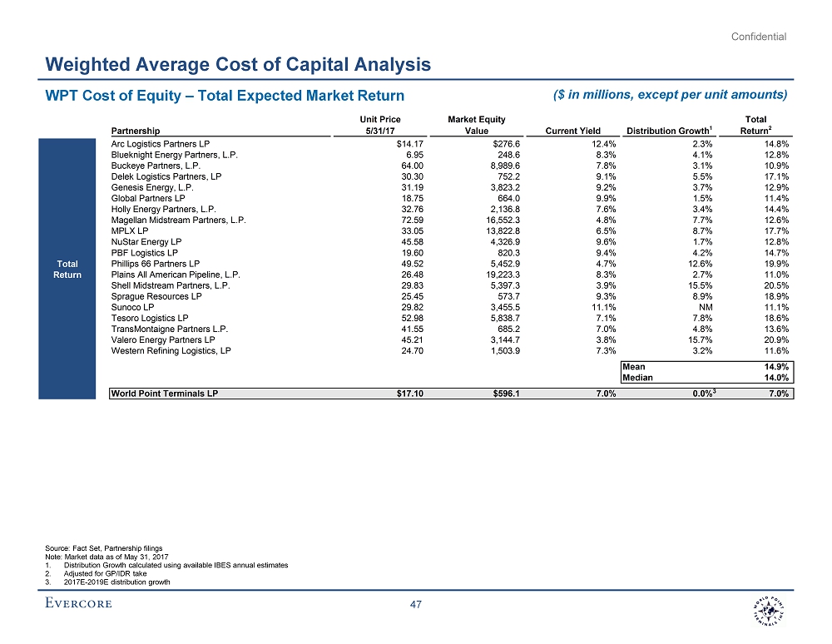Click the Partnership column header

point(136,130)
